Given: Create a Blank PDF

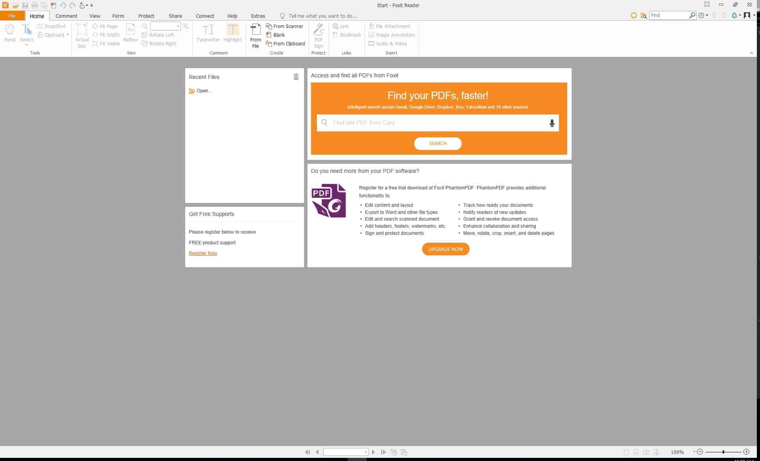Looking at the screenshot, I should [275, 35].
